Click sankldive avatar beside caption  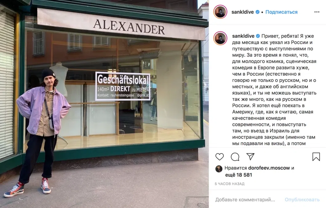220,38
